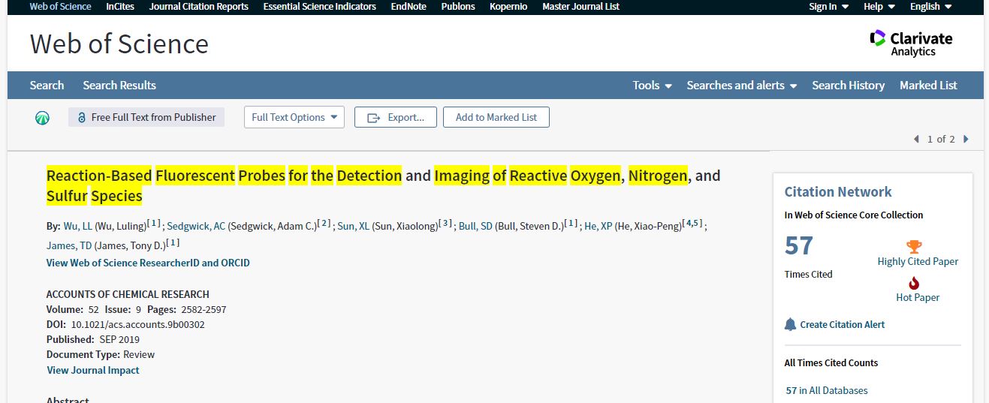Viewport: 989px width, 403px height.
Task: Open the Marked List
Action: (928, 85)
